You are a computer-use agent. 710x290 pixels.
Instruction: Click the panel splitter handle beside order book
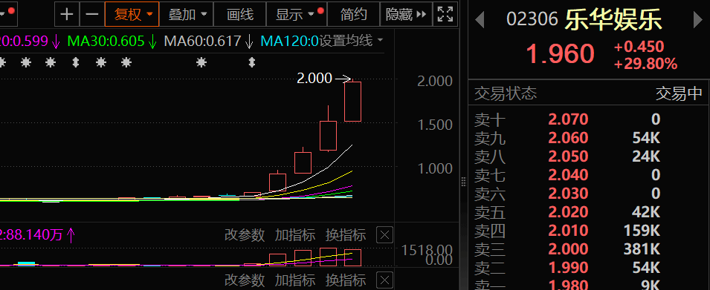point(464,182)
